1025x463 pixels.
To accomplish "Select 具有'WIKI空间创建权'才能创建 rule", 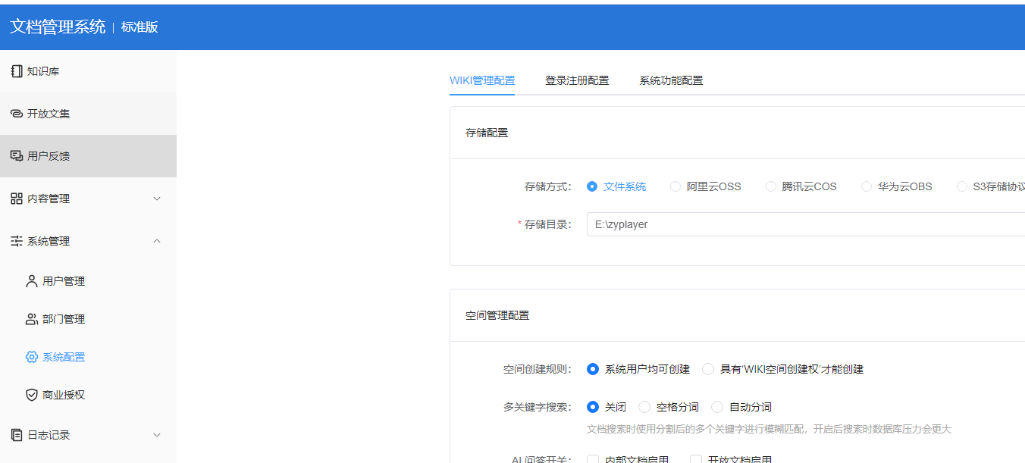I will (x=707, y=369).
